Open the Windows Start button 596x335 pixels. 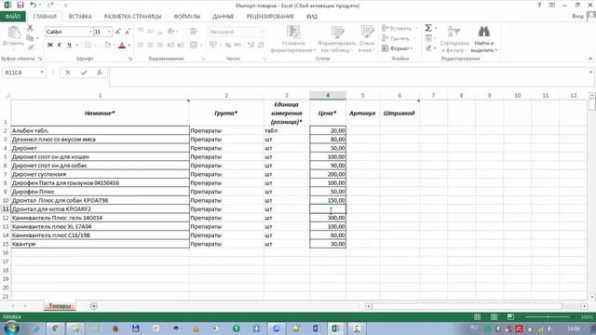click(11, 328)
